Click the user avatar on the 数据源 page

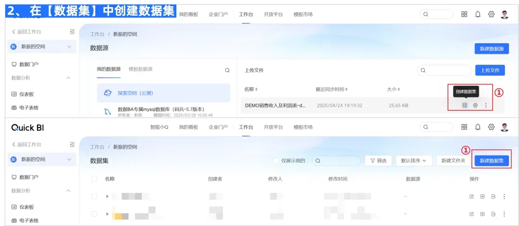pos(505,14)
